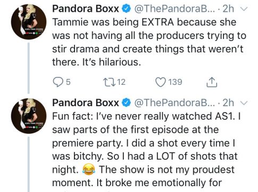Tap the verified badge on second tweet
The width and height of the screenshot is (258, 192).
127,103
